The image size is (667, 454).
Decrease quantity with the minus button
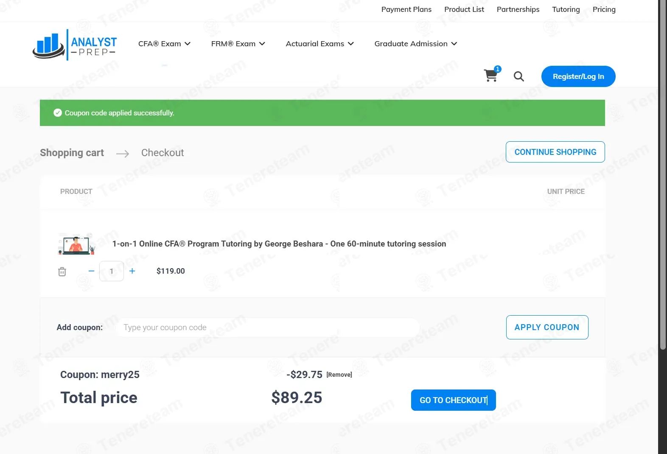tap(91, 271)
